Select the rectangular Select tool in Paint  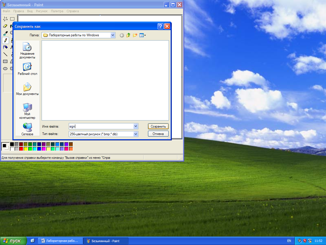pos(12,19)
